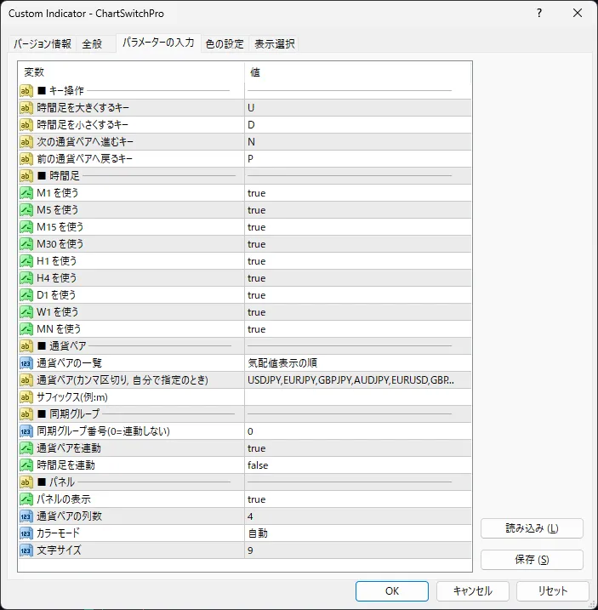
Task: Click the 変数 column header
Action: pyautogui.click(x=131, y=72)
